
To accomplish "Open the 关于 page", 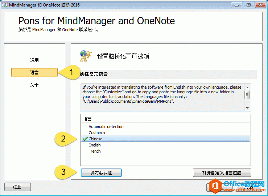I will pyautogui.click(x=34, y=85).
